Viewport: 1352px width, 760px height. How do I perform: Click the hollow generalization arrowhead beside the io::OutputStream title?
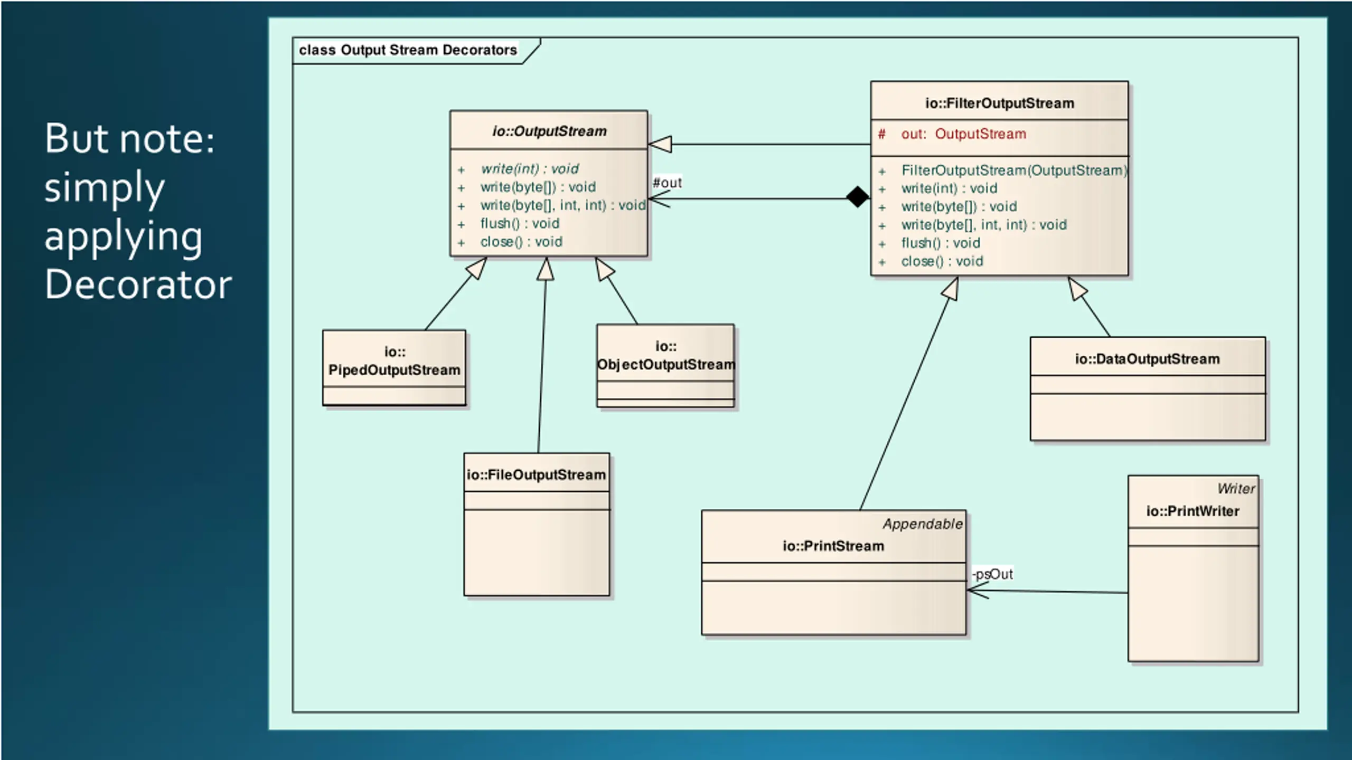(660, 144)
